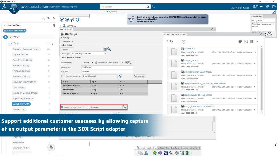Click the third update-copy toolbar icon
The image size is (277, 156).
pos(72,20)
